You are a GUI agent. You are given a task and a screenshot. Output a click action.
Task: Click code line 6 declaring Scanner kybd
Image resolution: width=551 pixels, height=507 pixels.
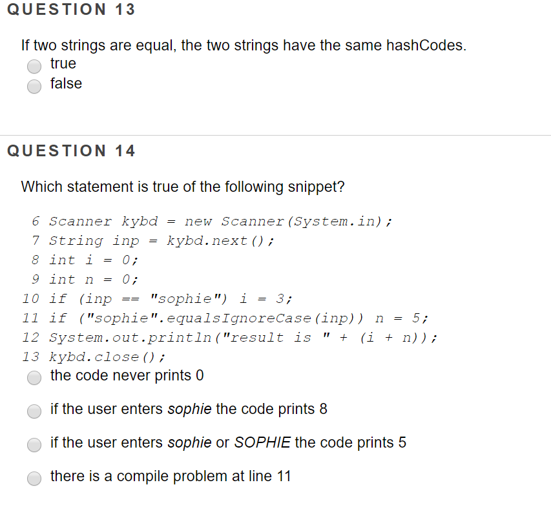pos(212,222)
